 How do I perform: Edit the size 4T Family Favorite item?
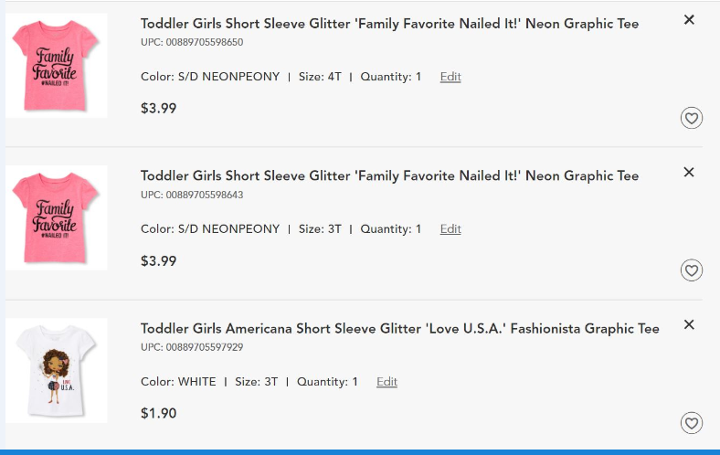450,77
